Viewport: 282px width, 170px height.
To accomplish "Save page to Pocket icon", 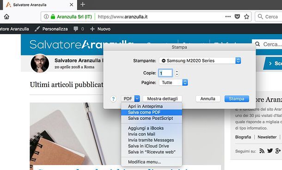I will 238,17.
